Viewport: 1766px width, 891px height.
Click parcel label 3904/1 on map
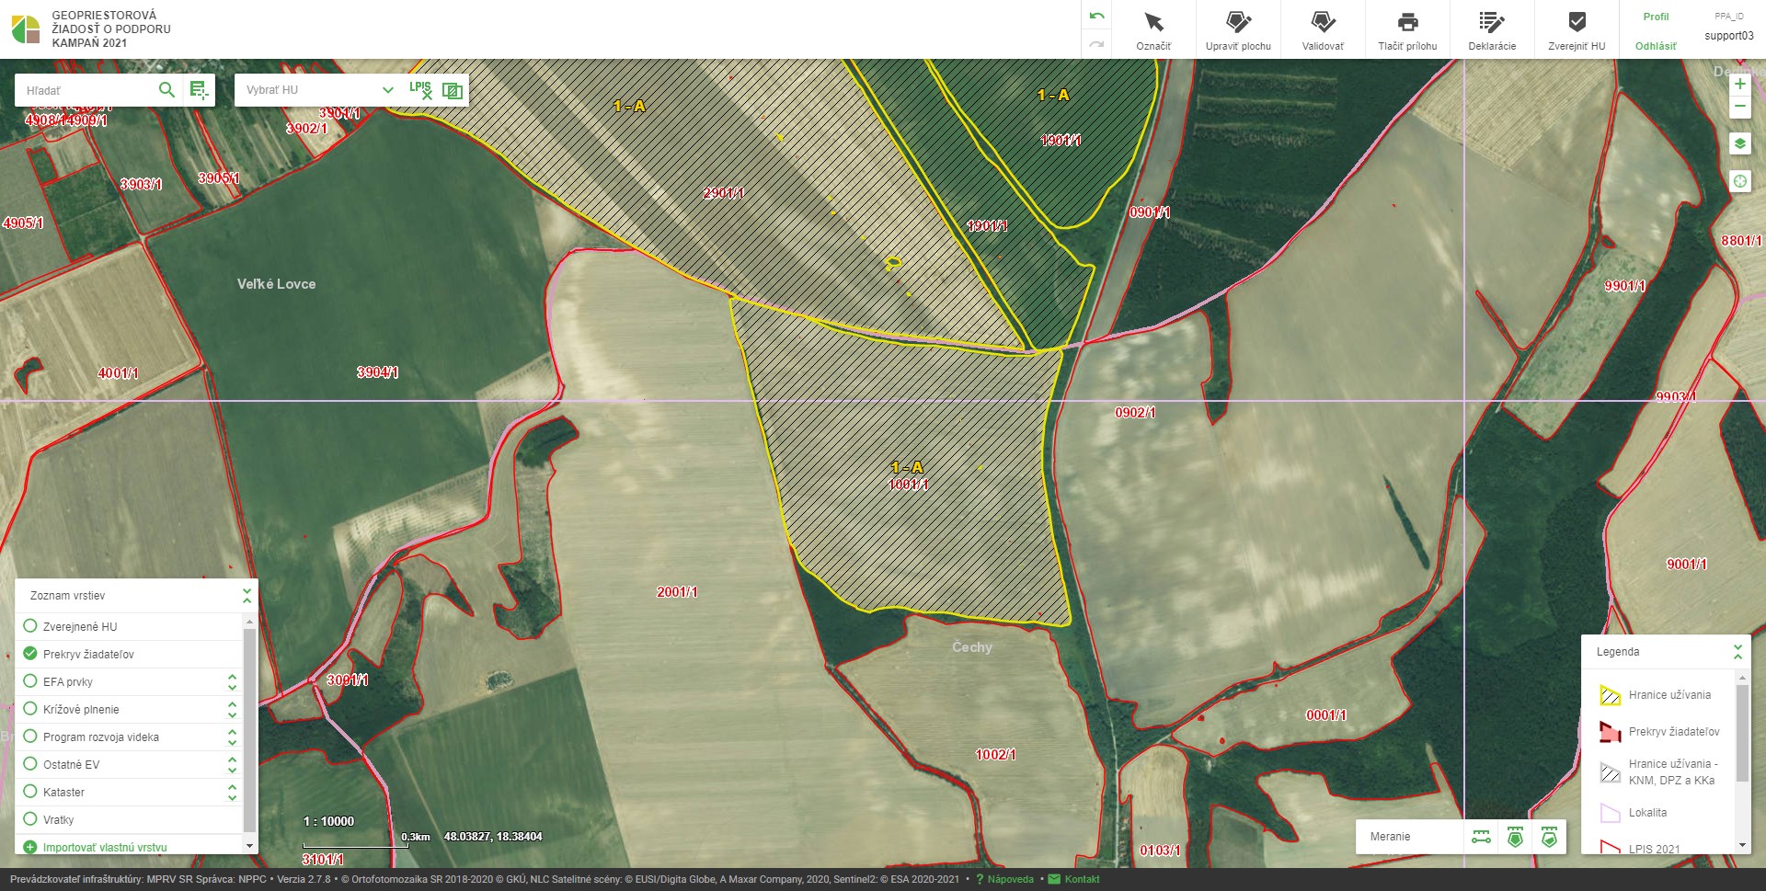coord(377,372)
